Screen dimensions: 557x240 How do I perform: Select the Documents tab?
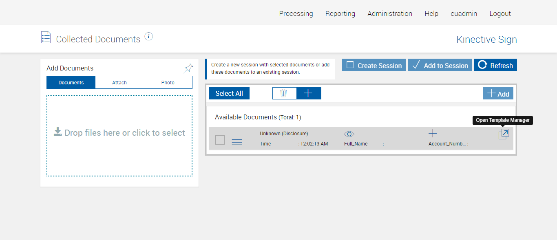(x=71, y=82)
